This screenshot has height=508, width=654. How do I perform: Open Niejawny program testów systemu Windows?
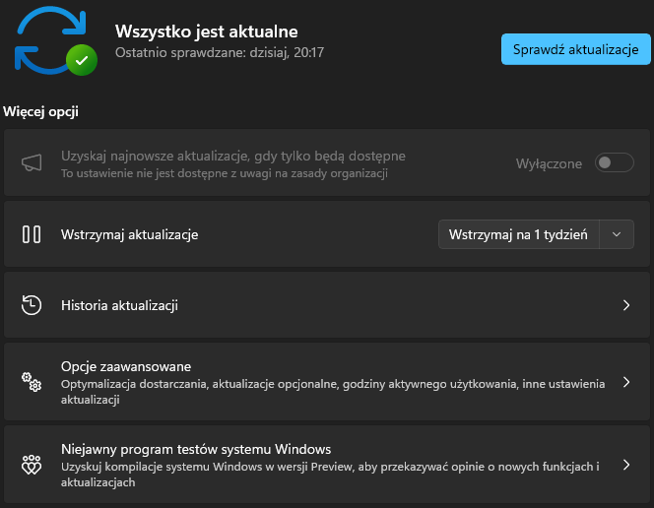196,449
